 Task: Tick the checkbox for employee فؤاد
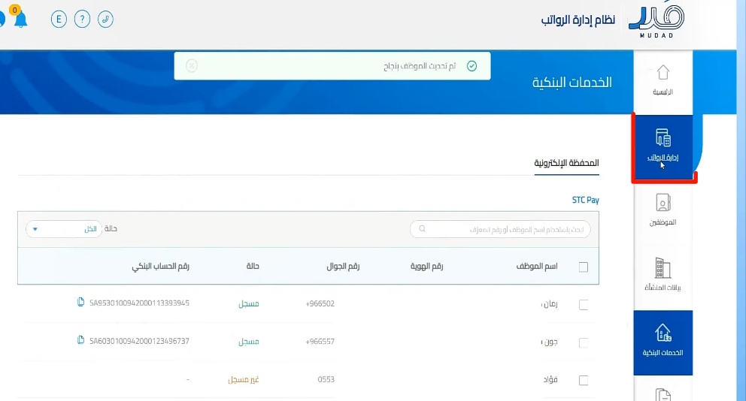584,380
